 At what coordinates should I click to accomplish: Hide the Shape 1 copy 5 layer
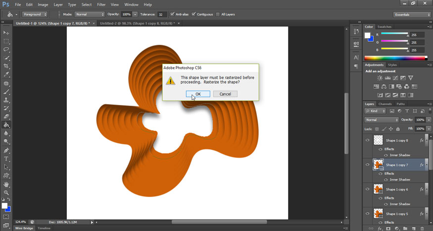[368, 214]
